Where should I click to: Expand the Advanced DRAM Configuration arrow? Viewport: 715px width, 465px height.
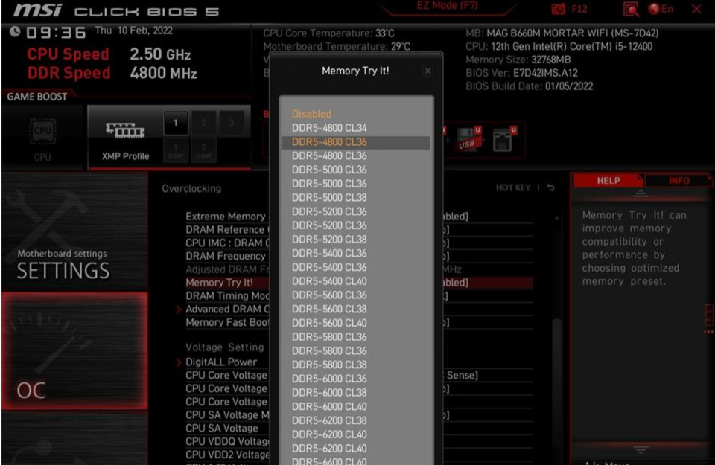pos(179,310)
